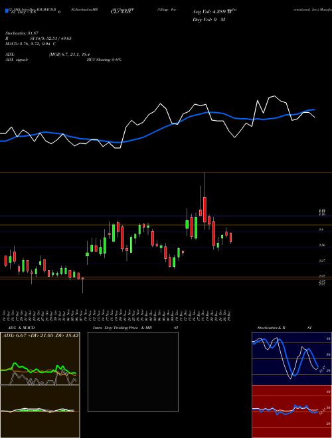Image resolution: width=332 pixels, height=438 pixels.
Task: Click the "ADX: 6.67 +DY: 21.05 -DY: 18.42" header
Action: 41,335
